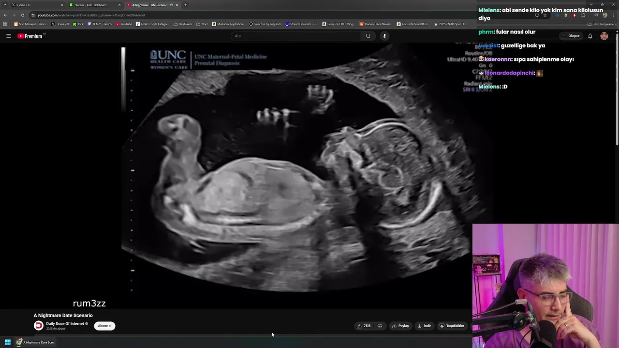Go back with the browser back arrow
Image resolution: width=619 pixels, height=348 pixels.
[x=5, y=15]
